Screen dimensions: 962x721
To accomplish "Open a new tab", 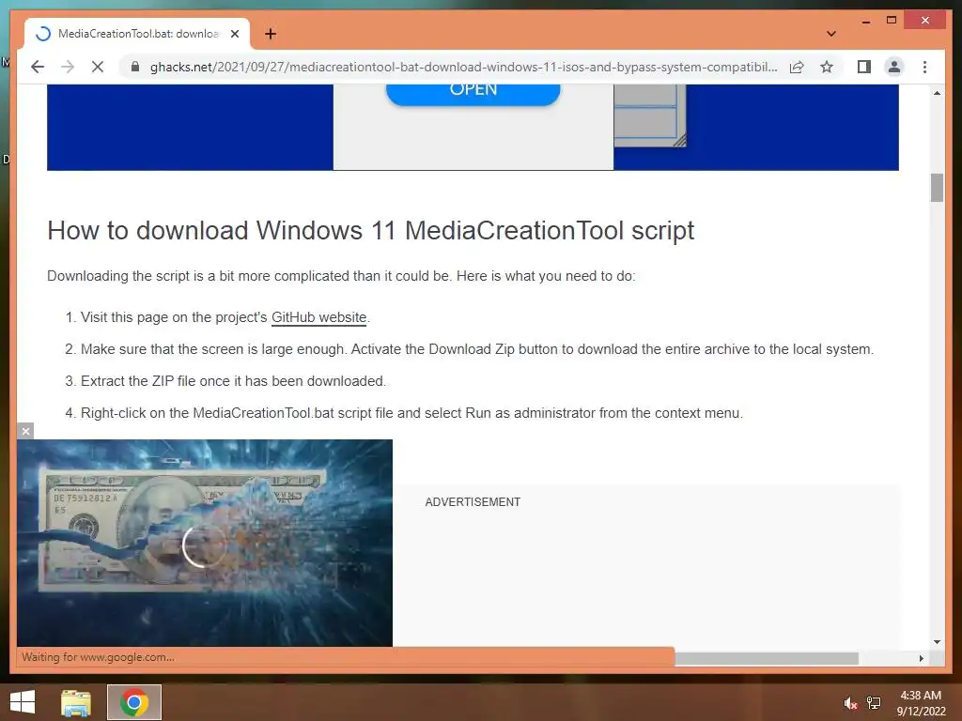I will pyautogui.click(x=271, y=34).
